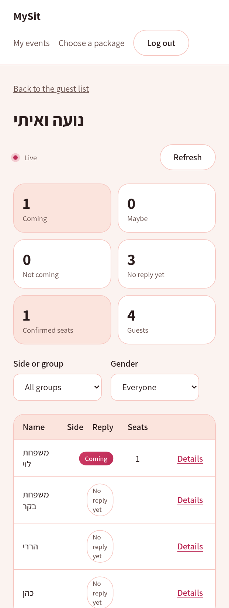Screen dimensions: 229x608
Task: Refresh the guest responses
Action: [x=188, y=157]
